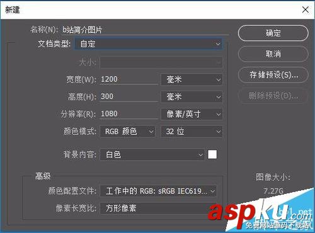Change height unit dropdown 毫米
The image size is (315, 233).
pos(192,97)
